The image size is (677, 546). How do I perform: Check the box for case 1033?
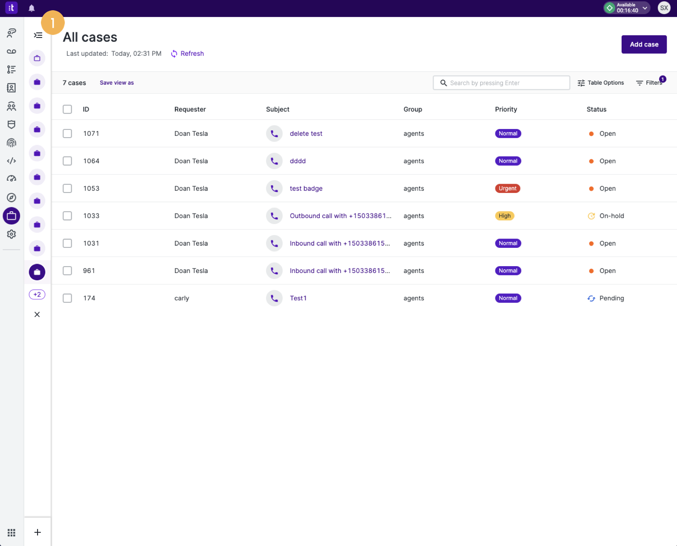coord(67,216)
